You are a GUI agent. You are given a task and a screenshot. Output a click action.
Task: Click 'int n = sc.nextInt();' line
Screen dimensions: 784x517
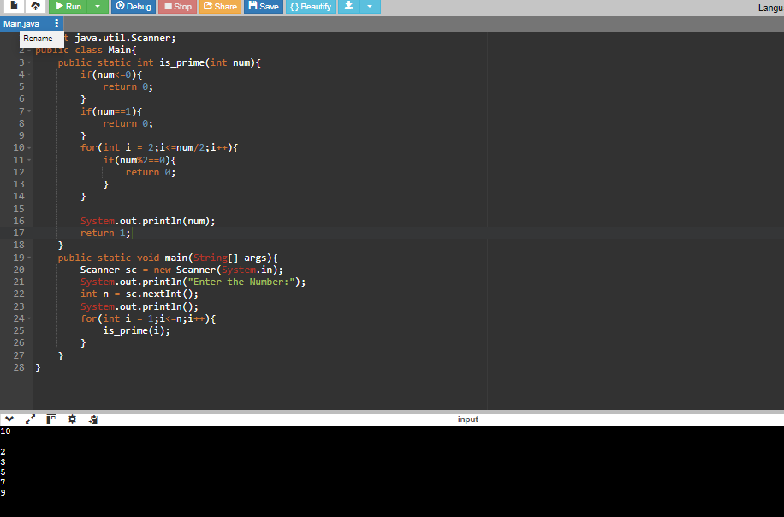click(139, 294)
